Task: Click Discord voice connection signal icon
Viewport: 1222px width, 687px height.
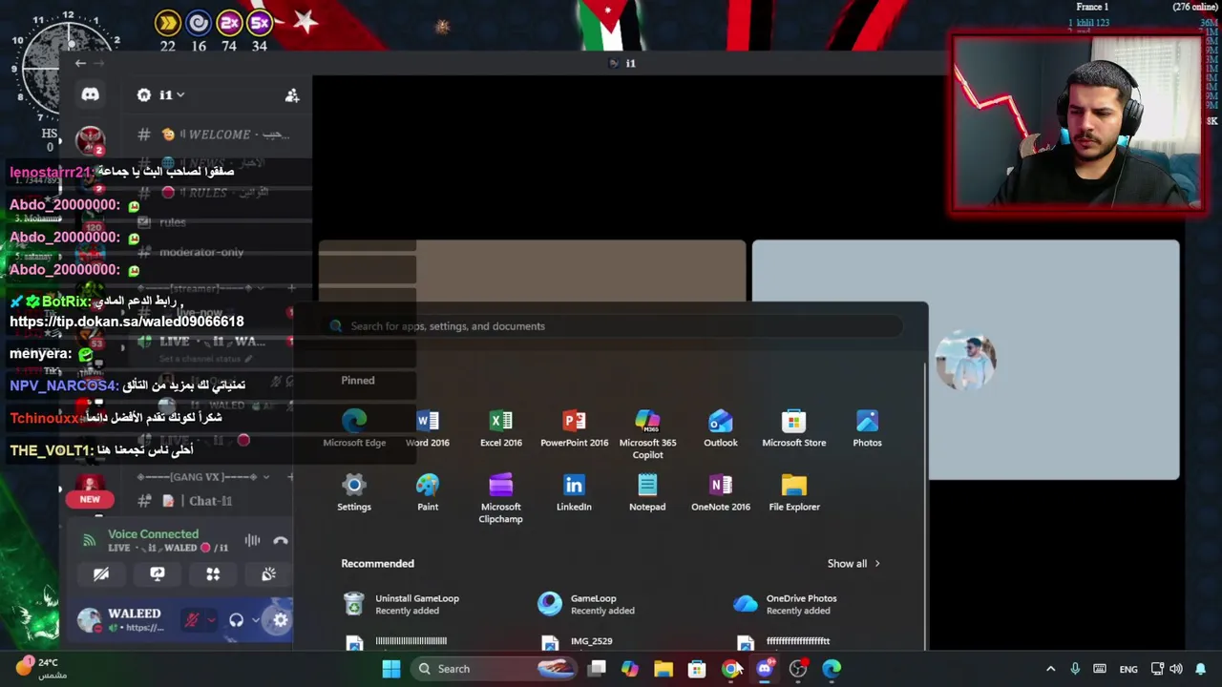Action: (x=90, y=541)
